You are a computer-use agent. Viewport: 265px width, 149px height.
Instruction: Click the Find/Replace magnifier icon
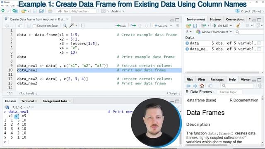tap(65, 26)
